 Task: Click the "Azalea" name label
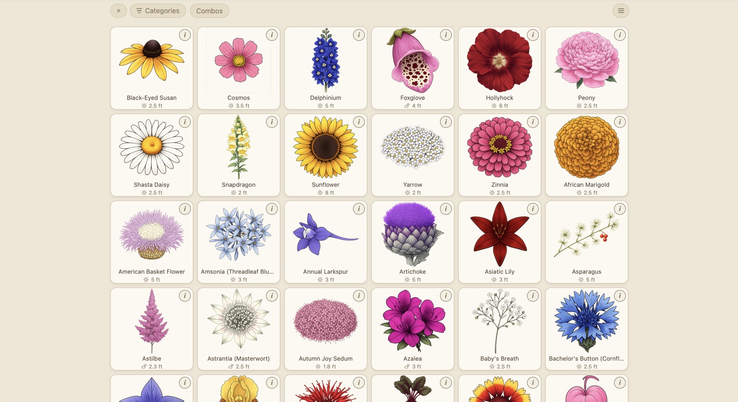(x=413, y=359)
